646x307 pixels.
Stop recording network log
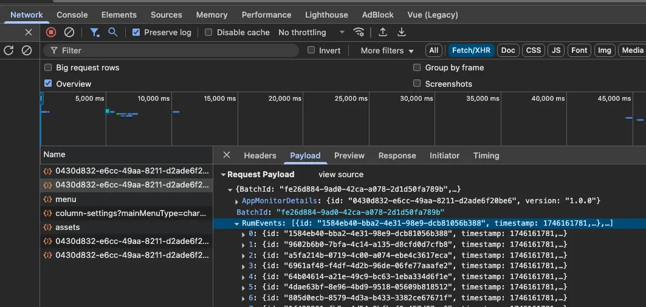(51, 32)
